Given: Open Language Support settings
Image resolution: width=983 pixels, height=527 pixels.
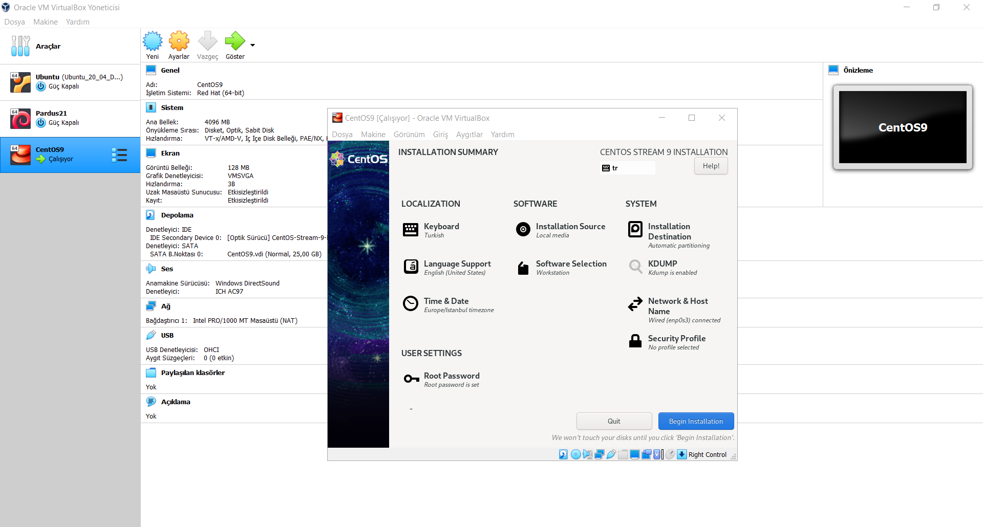Looking at the screenshot, I should point(446,268).
